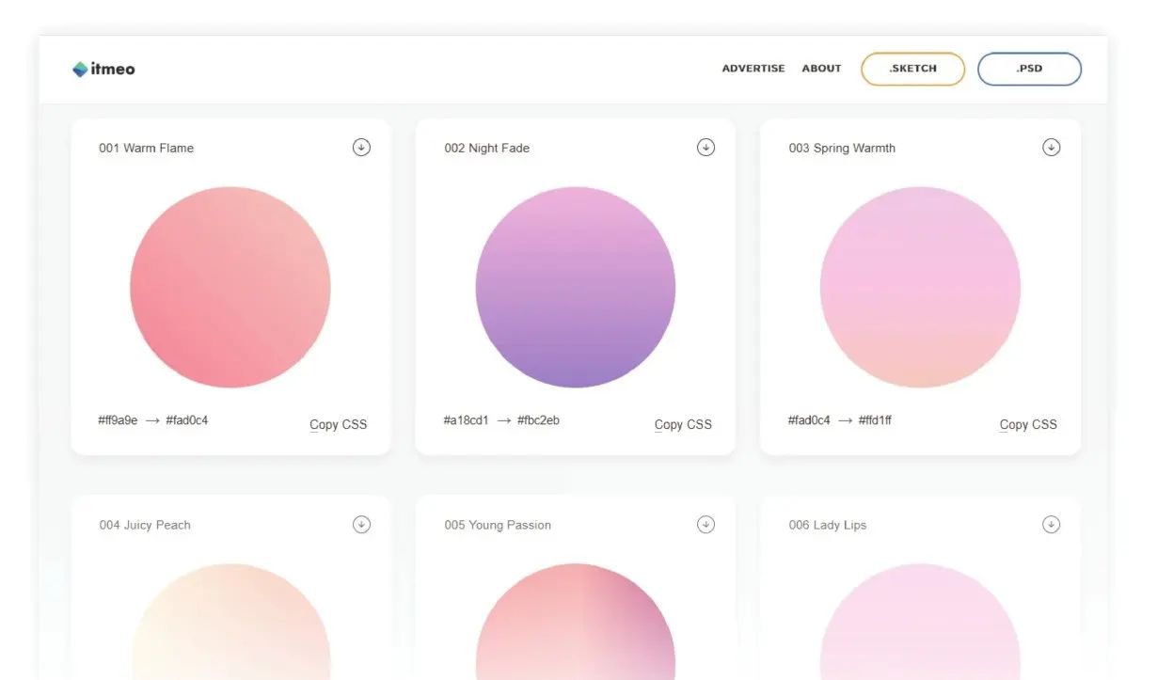Download the 004 Juicy Peach gradient
Image resolution: width=1173 pixels, height=680 pixels.
pos(361,524)
